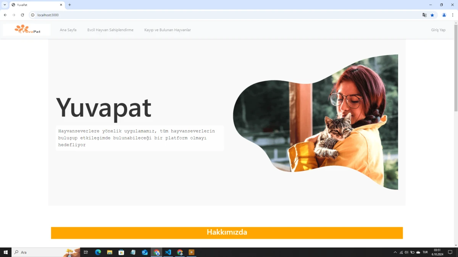
Task: Click the Hakkımızda button
Action: (x=227, y=232)
